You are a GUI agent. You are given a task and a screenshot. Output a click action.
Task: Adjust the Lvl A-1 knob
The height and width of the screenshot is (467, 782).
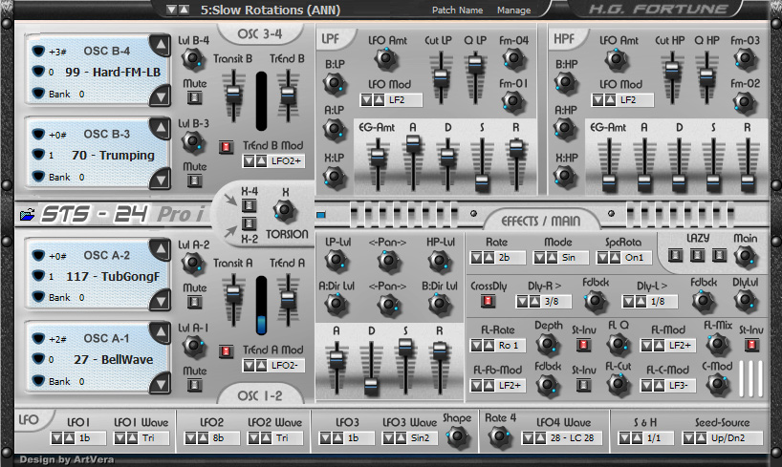pyautogui.click(x=193, y=346)
